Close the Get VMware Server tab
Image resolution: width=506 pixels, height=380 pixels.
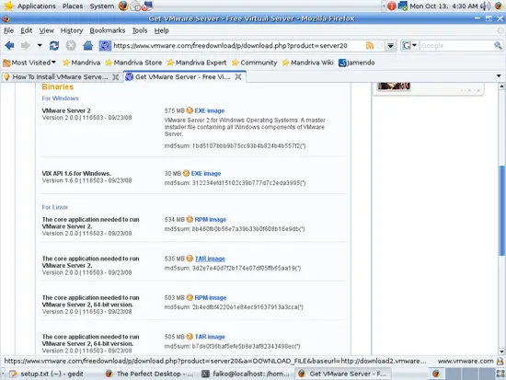[x=238, y=77]
